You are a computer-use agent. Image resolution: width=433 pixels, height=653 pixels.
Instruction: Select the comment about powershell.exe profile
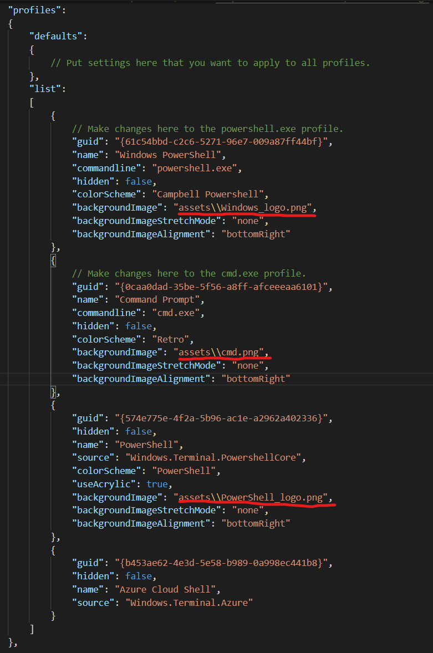coord(207,129)
